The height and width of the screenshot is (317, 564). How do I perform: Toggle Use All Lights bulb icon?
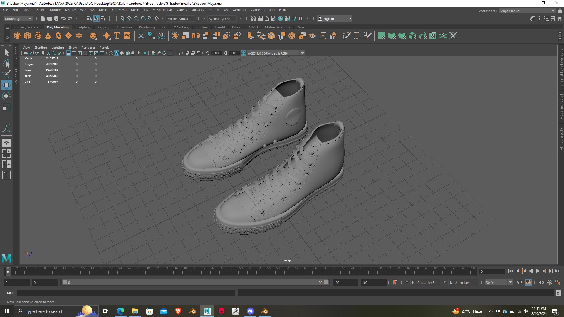(x=139, y=53)
